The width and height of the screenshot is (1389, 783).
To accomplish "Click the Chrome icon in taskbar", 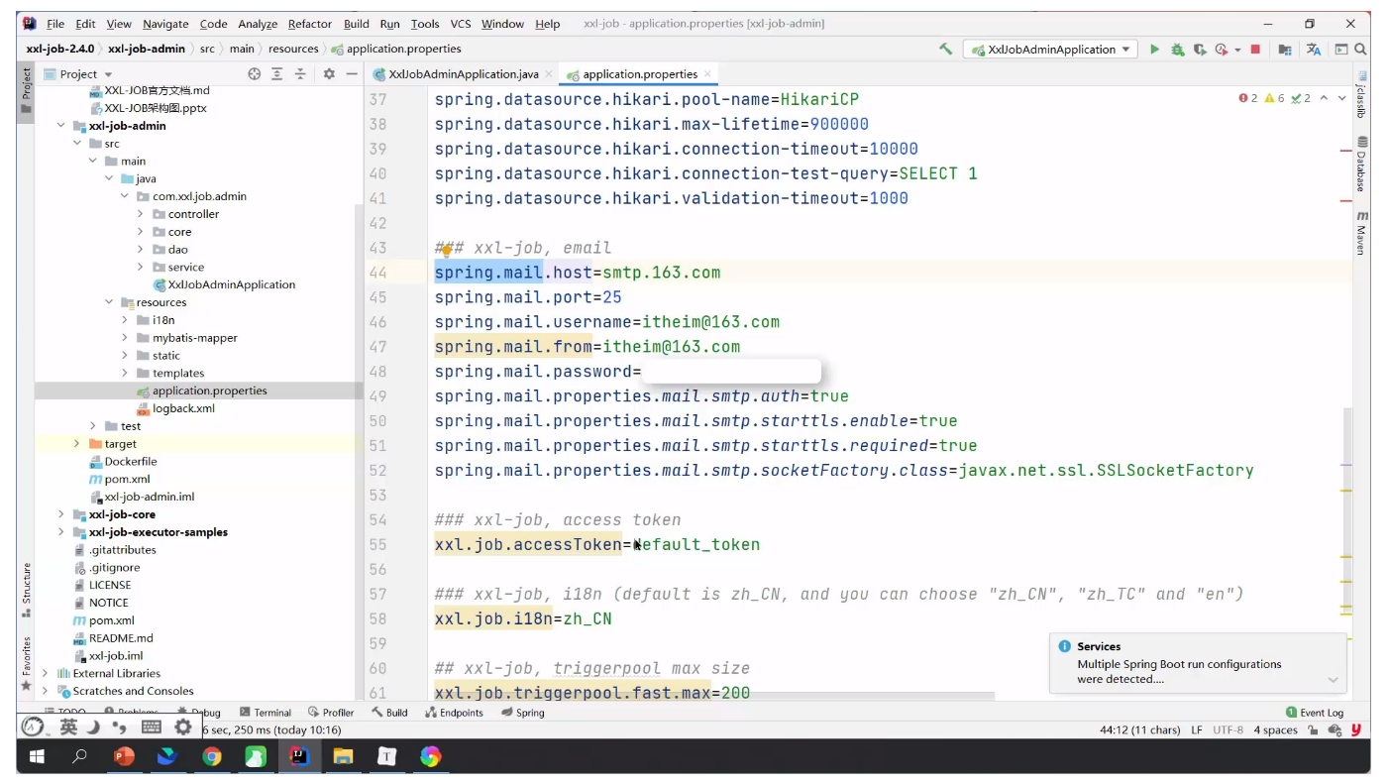I will tap(212, 756).
